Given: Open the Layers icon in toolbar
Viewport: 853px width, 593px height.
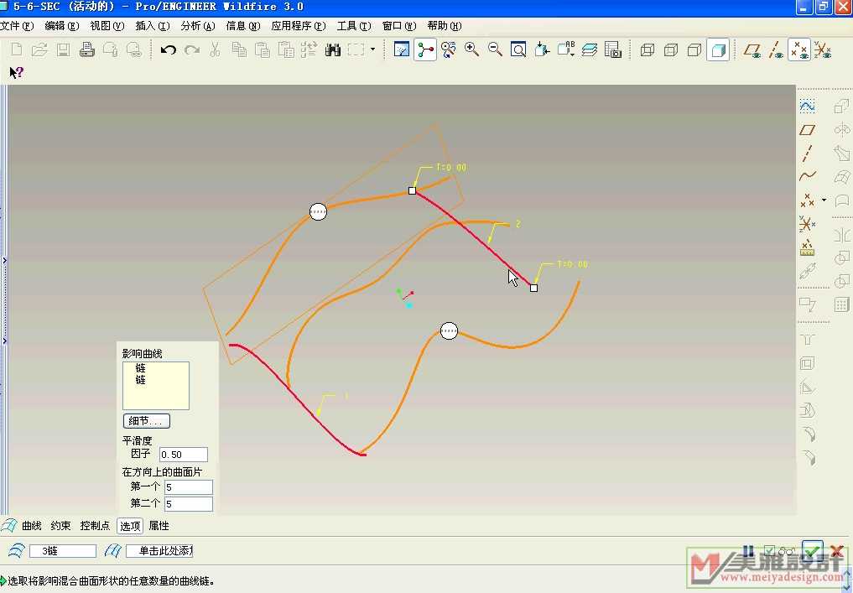Looking at the screenshot, I should [x=589, y=50].
